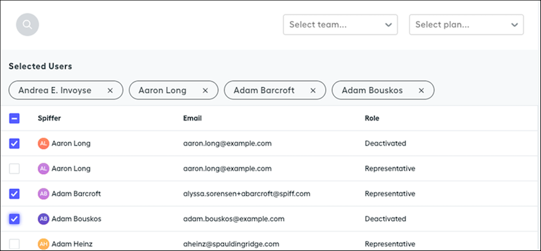The width and height of the screenshot is (541, 251).
Task: Open the Select plan dropdown
Action: click(x=467, y=24)
